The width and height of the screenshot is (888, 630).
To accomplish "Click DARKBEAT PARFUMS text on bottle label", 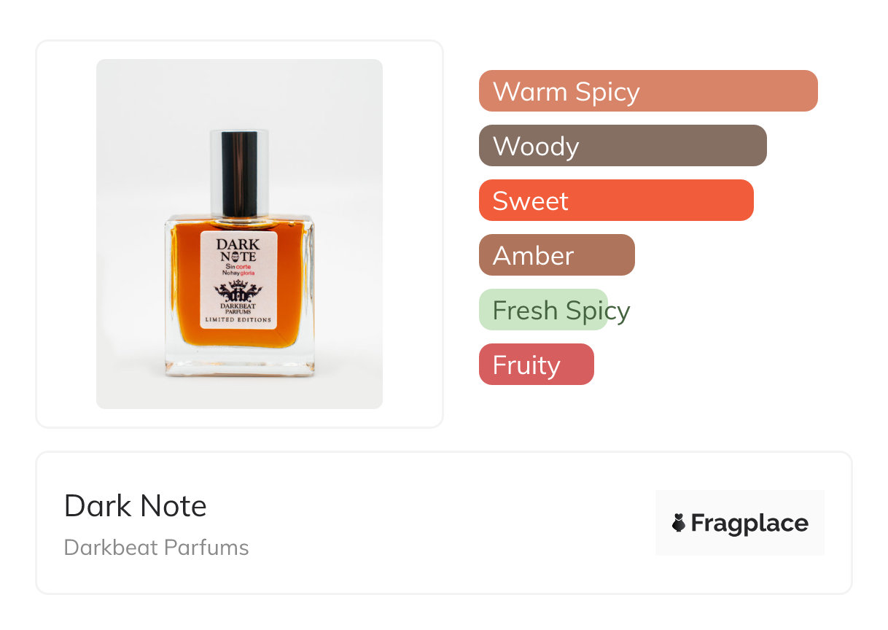I will point(238,310).
